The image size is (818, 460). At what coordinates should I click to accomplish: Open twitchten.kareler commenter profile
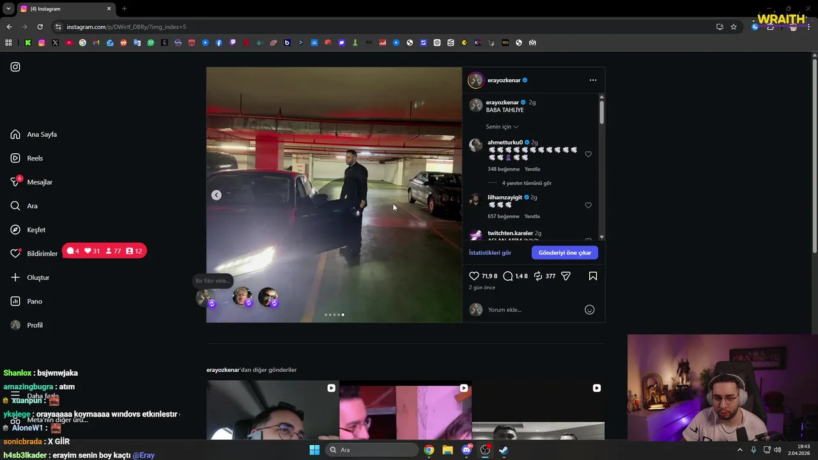coord(510,233)
